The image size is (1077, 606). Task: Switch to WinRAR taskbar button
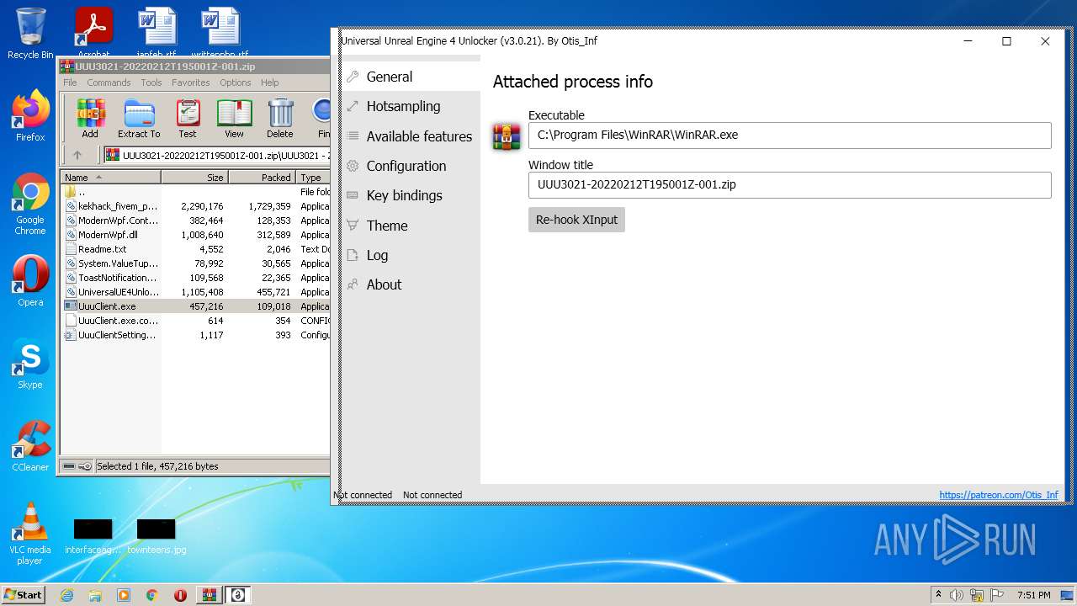[x=209, y=595]
